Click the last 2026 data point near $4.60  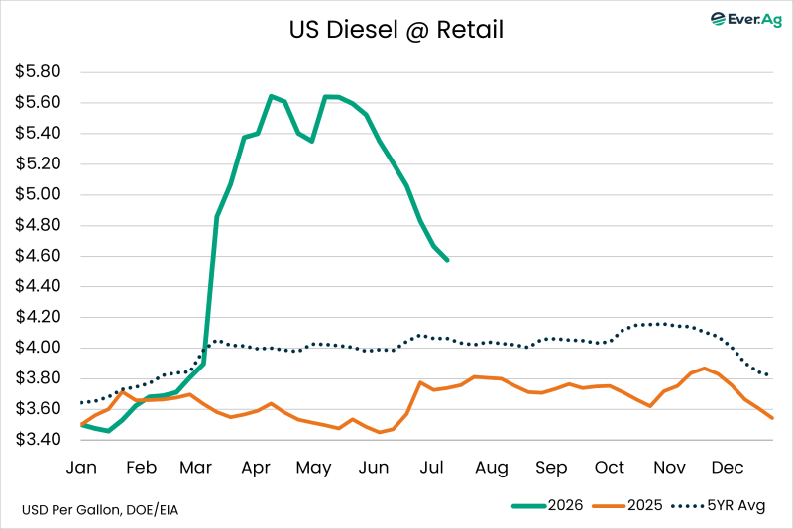pyautogui.click(x=447, y=260)
